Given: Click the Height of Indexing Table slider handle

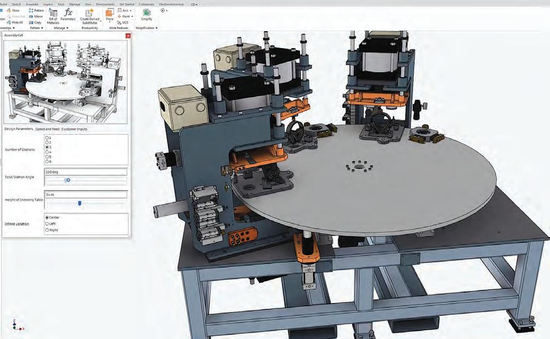Looking at the screenshot, I should coord(80,203).
